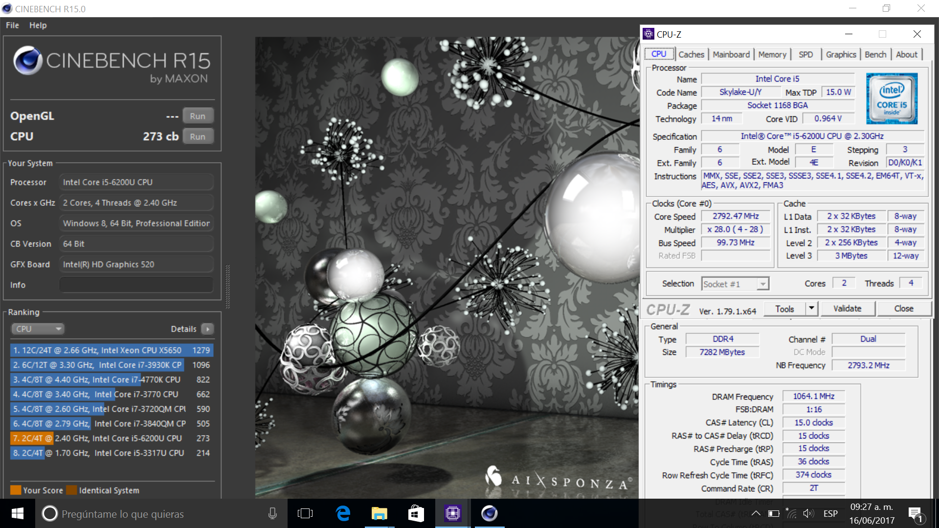Open File Explorer from taskbar

[380, 513]
